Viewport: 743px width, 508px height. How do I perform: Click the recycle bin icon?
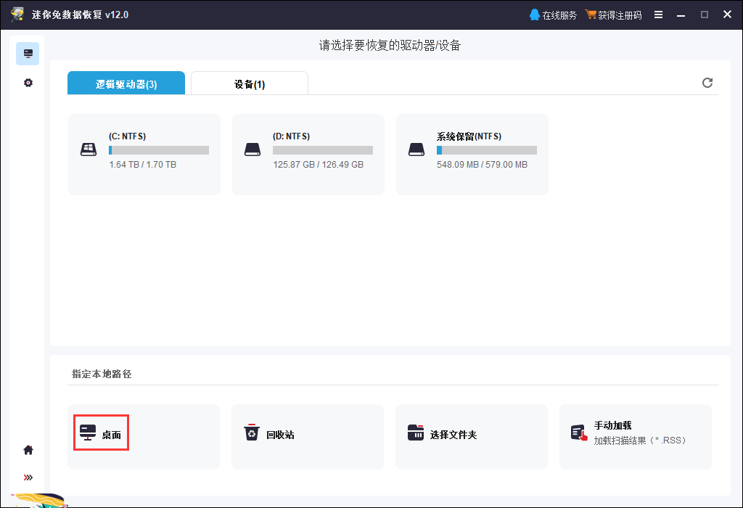click(251, 433)
